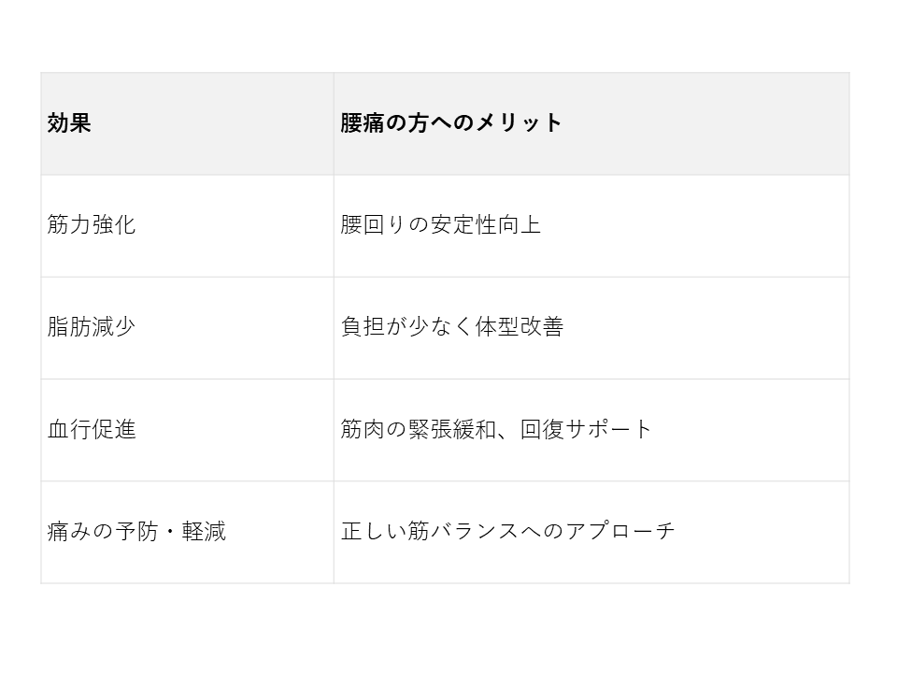Click the 効果 header cell

(187, 123)
